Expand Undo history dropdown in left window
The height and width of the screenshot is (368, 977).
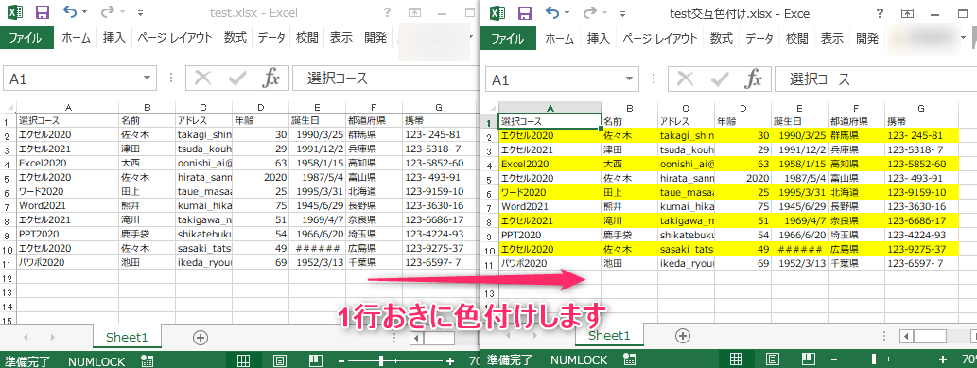(x=85, y=13)
